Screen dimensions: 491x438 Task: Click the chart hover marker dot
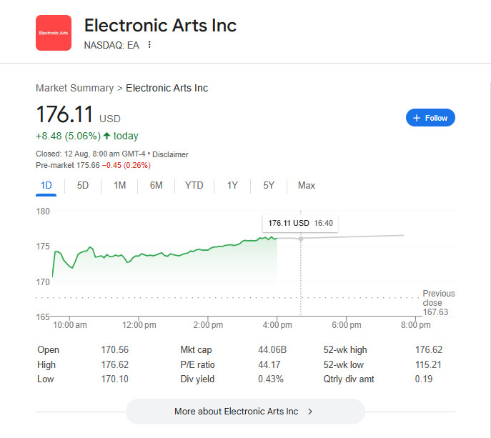(300, 238)
